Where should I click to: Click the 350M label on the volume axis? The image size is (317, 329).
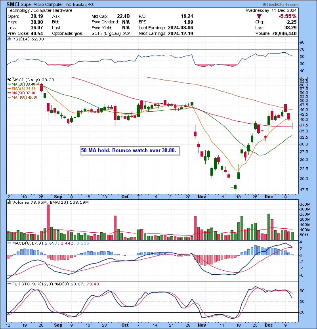[x=305, y=205]
